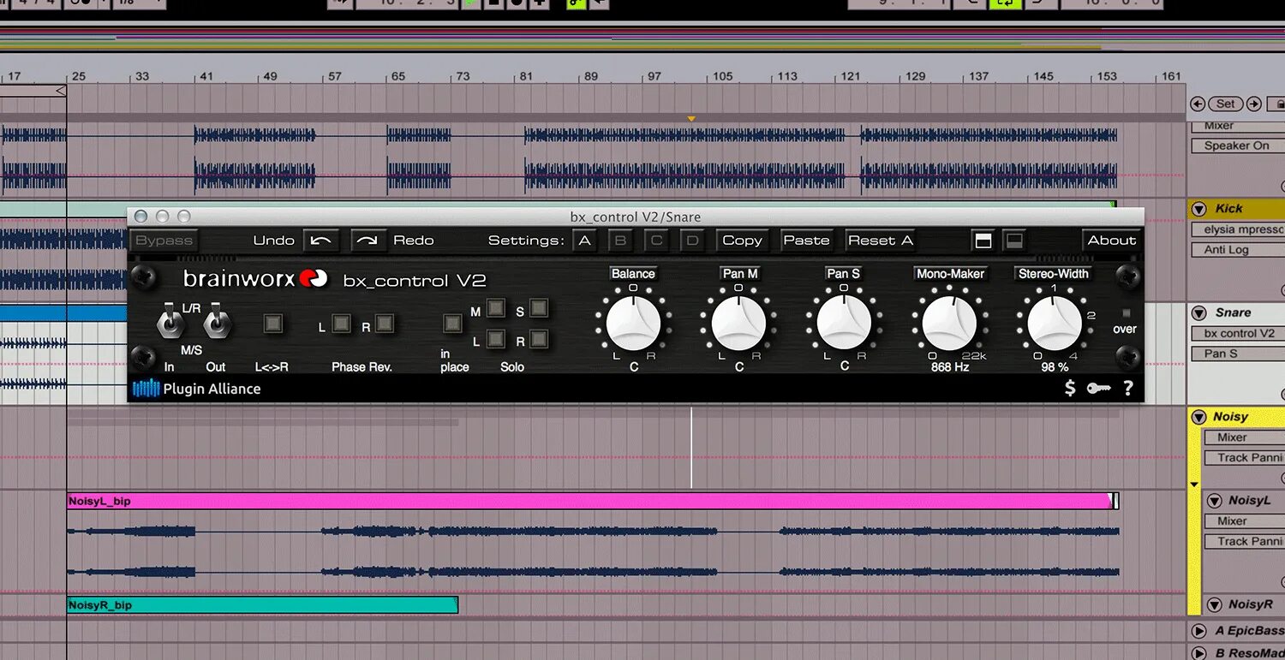Enable Solo in place button

451,323
